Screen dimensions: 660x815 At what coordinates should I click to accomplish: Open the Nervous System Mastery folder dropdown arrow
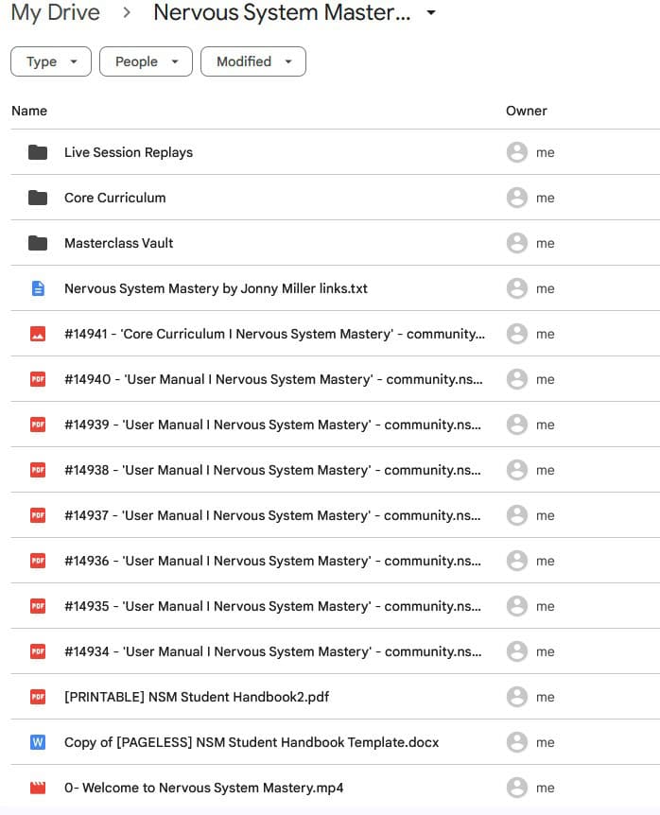click(431, 14)
